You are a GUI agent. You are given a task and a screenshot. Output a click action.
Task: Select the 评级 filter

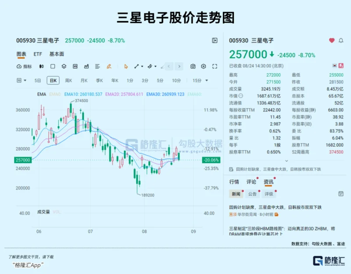(x=269, y=194)
